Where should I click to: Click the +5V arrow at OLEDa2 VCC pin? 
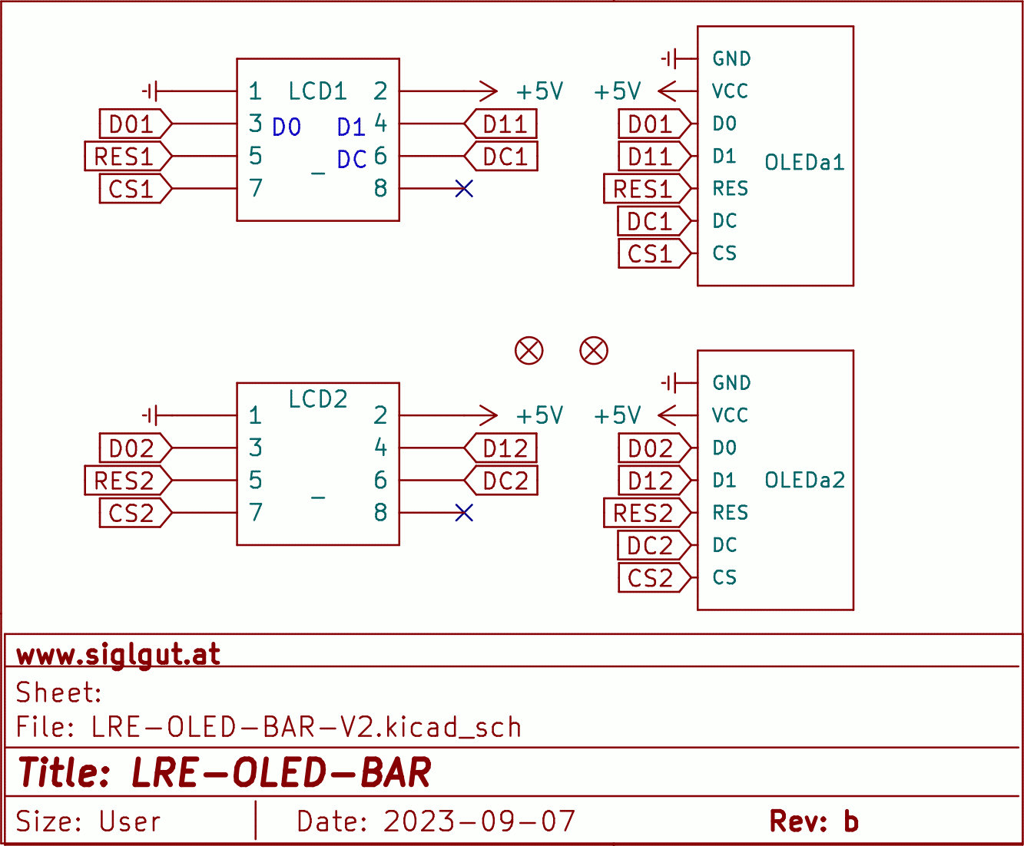point(667,415)
